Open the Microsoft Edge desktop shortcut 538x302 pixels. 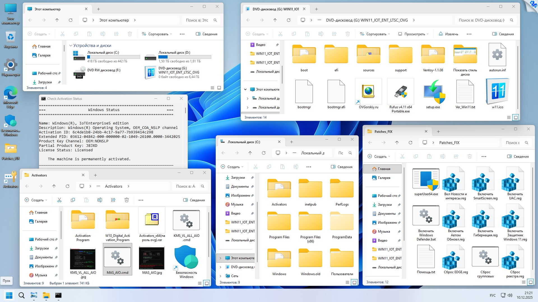coord(10,94)
